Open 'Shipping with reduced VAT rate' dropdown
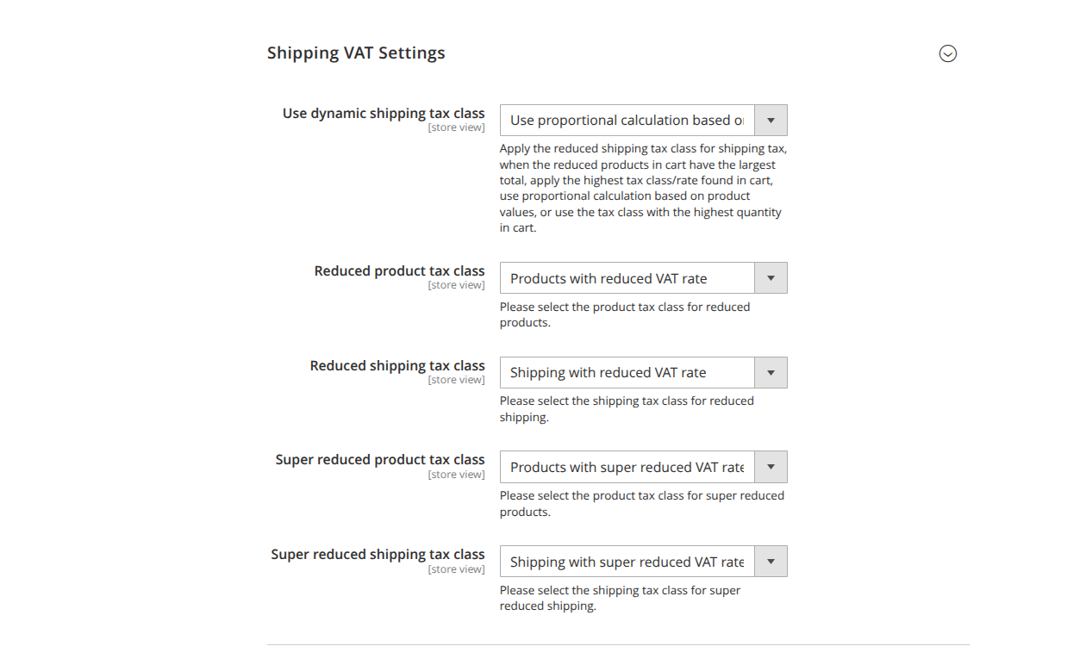 (643, 373)
